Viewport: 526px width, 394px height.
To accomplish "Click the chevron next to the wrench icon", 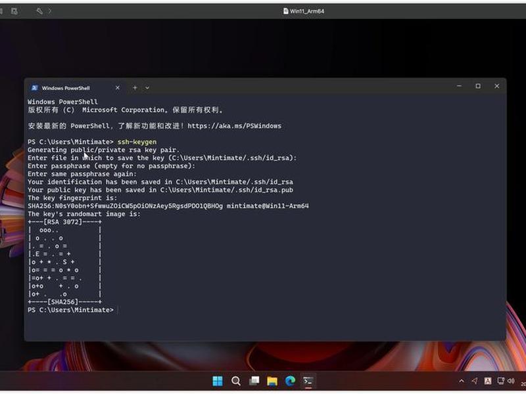I will [x=50, y=11].
